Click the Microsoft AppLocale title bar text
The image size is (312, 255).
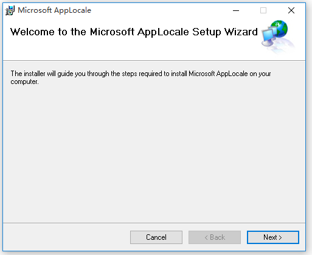(x=54, y=10)
